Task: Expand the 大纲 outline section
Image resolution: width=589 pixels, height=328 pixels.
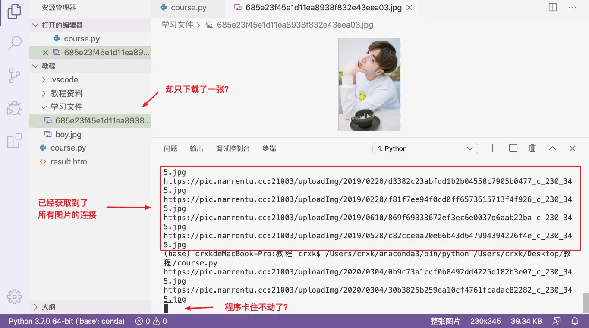Action: 90,307
